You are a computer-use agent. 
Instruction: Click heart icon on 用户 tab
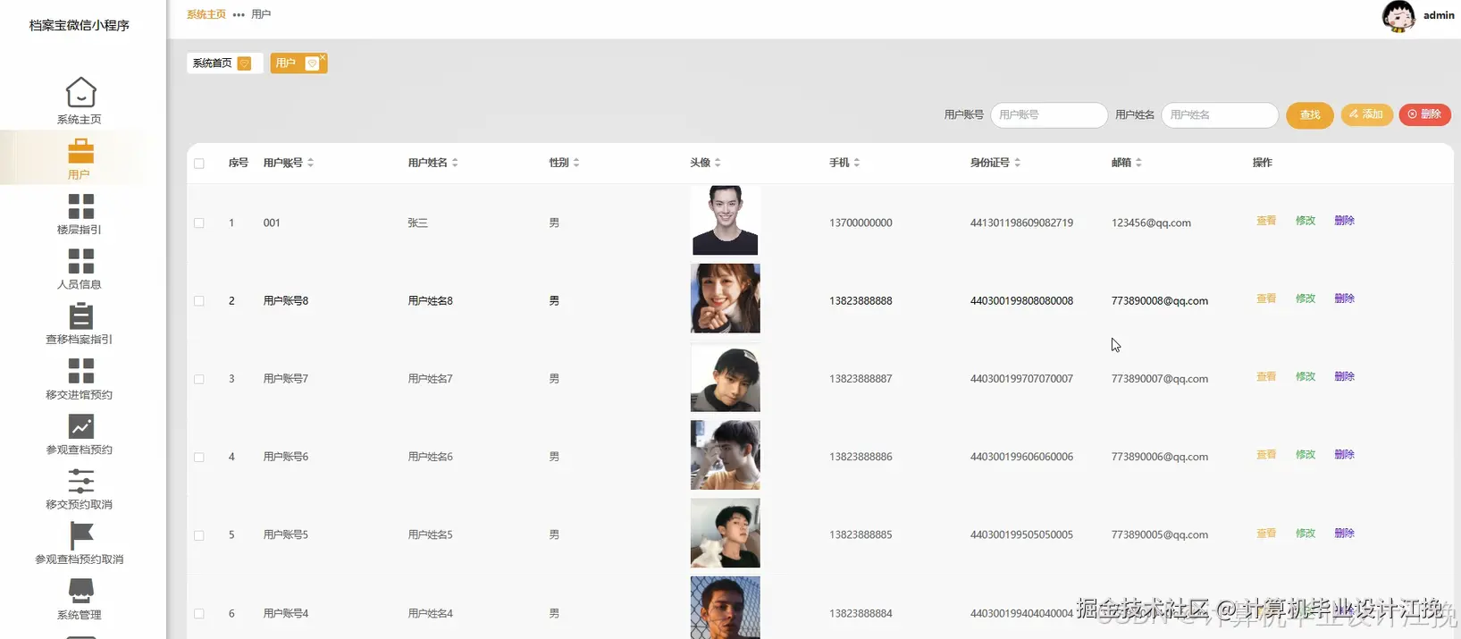point(312,63)
